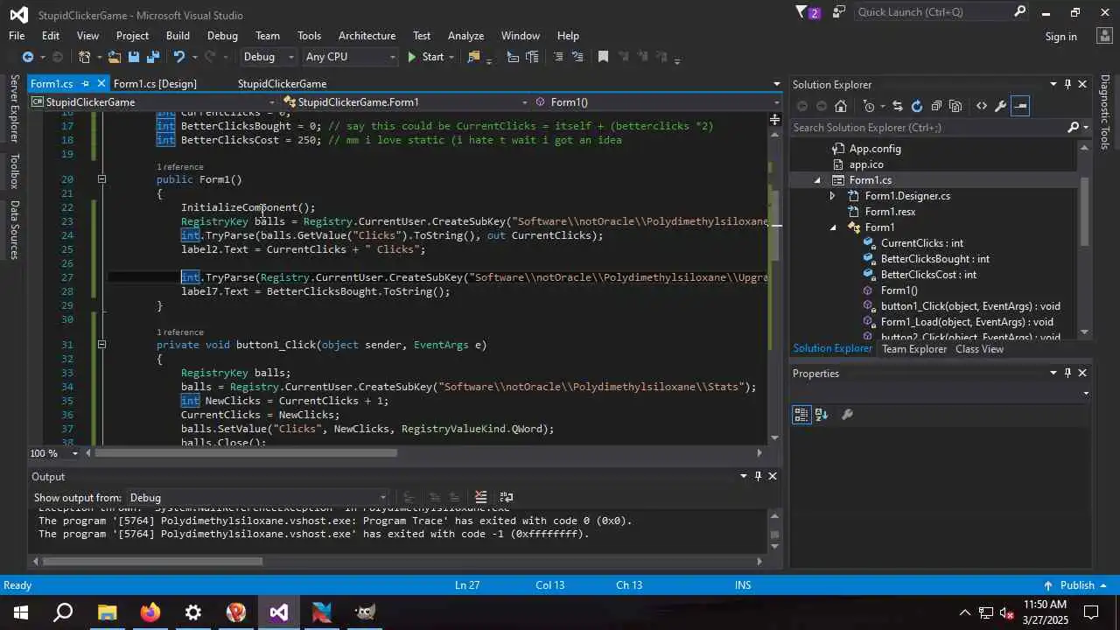
Task: Collapse the button1_Click method region
Action: point(101,345)
